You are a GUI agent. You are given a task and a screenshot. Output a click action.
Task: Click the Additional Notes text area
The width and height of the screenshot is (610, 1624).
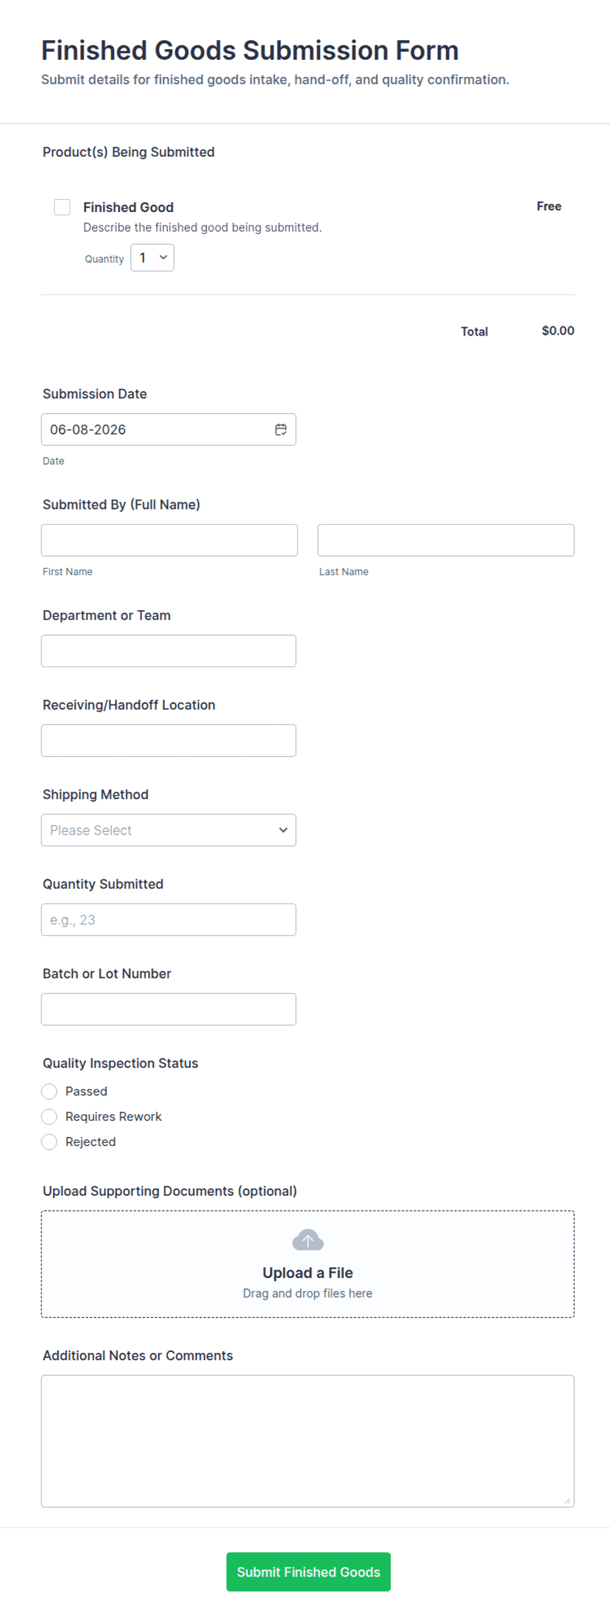point(308,1441)
